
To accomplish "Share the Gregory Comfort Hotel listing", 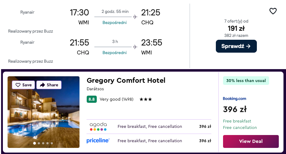I will [49, 85].
